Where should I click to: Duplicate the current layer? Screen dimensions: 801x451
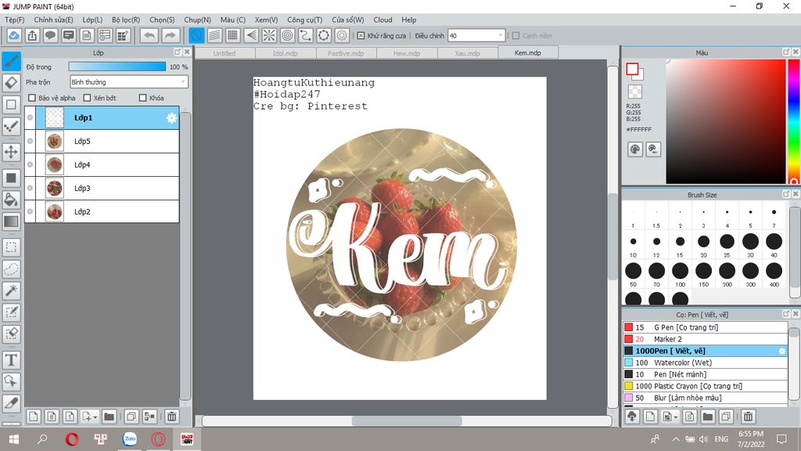click(131, 417)
